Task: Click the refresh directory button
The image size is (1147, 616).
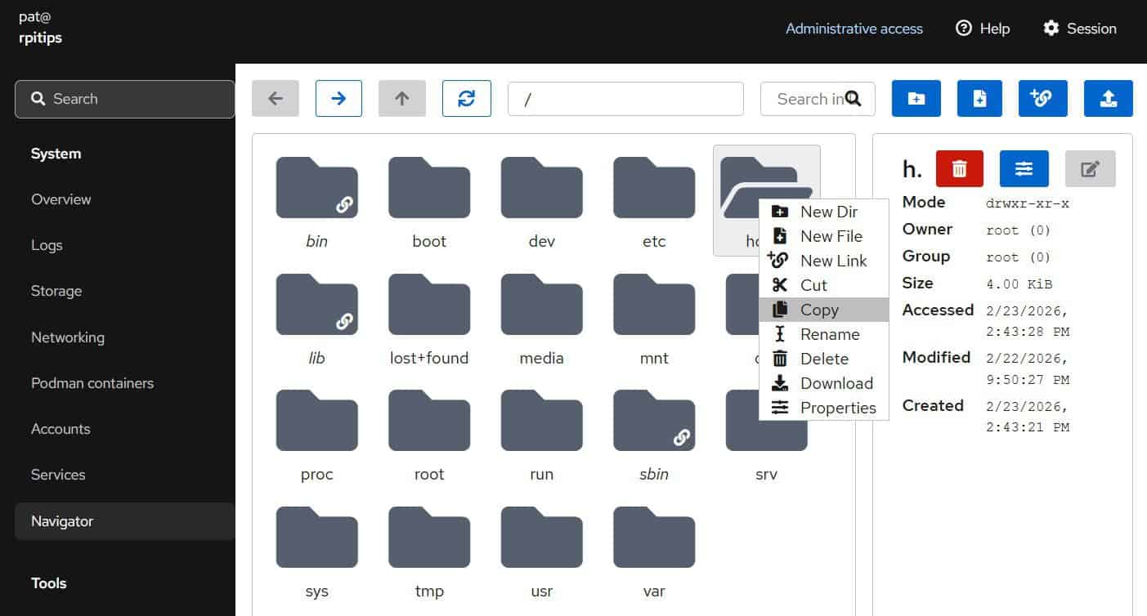Action: click(466, 98)
